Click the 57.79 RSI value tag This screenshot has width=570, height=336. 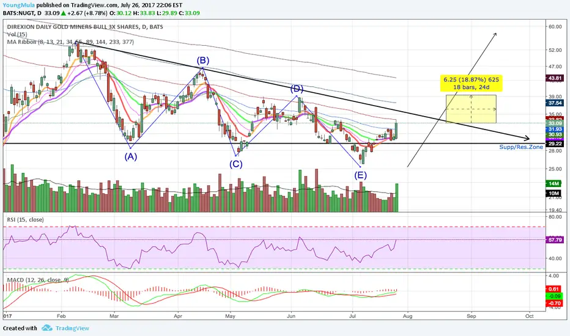pyautogui.click(x=555, y=239)
